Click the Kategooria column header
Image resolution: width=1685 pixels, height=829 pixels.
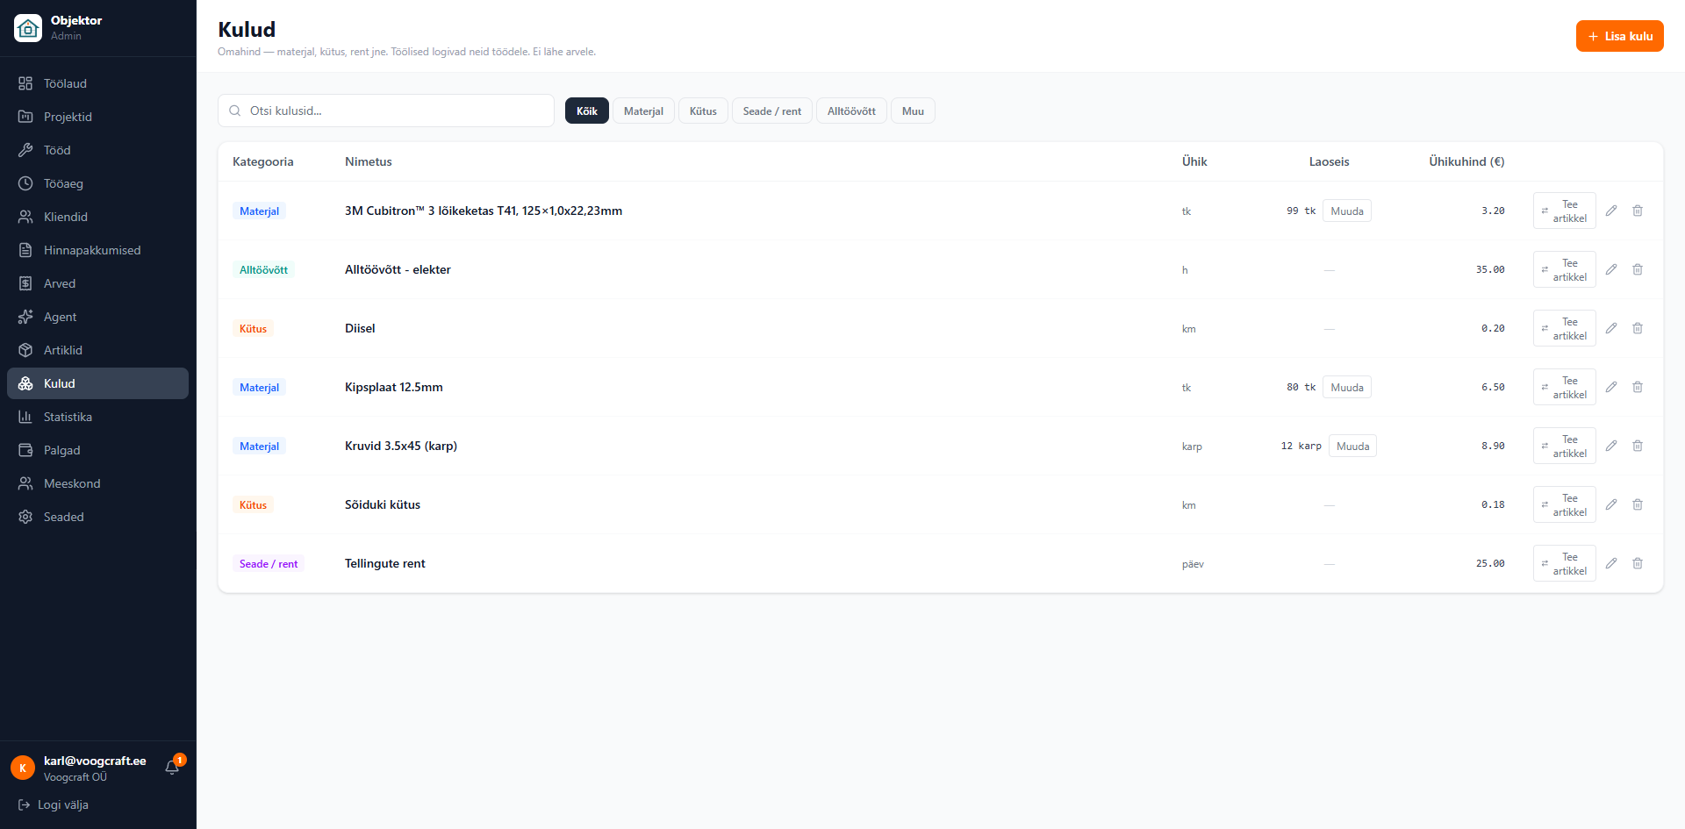(x=263, y=161)
